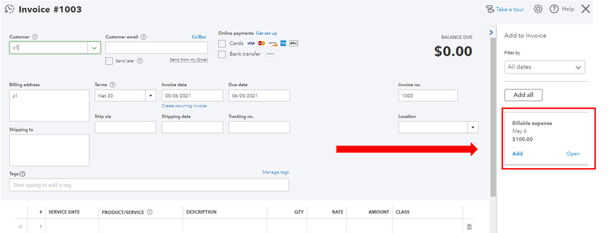Click the Invoice no. field

(x=428, y=96)
